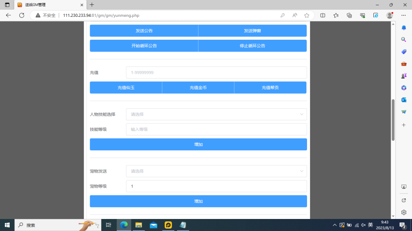The image size is (412, 231).
Task: Click the sidebar notification bell icon
Action: (x=404, y=28)
